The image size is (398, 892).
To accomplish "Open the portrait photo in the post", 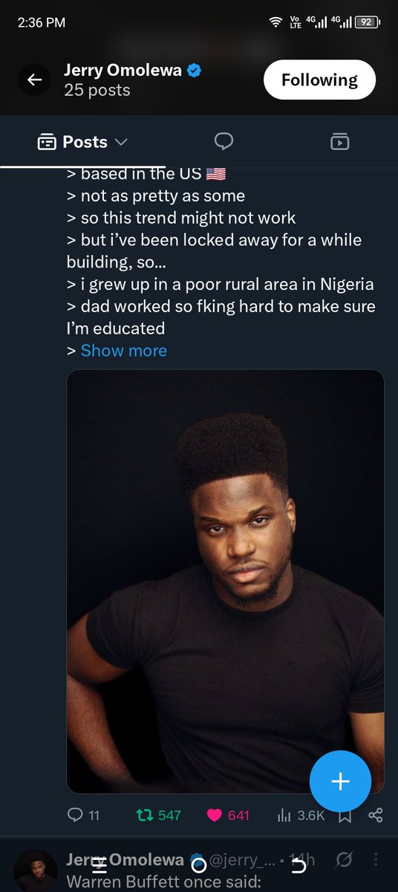I will click(226, 581).
